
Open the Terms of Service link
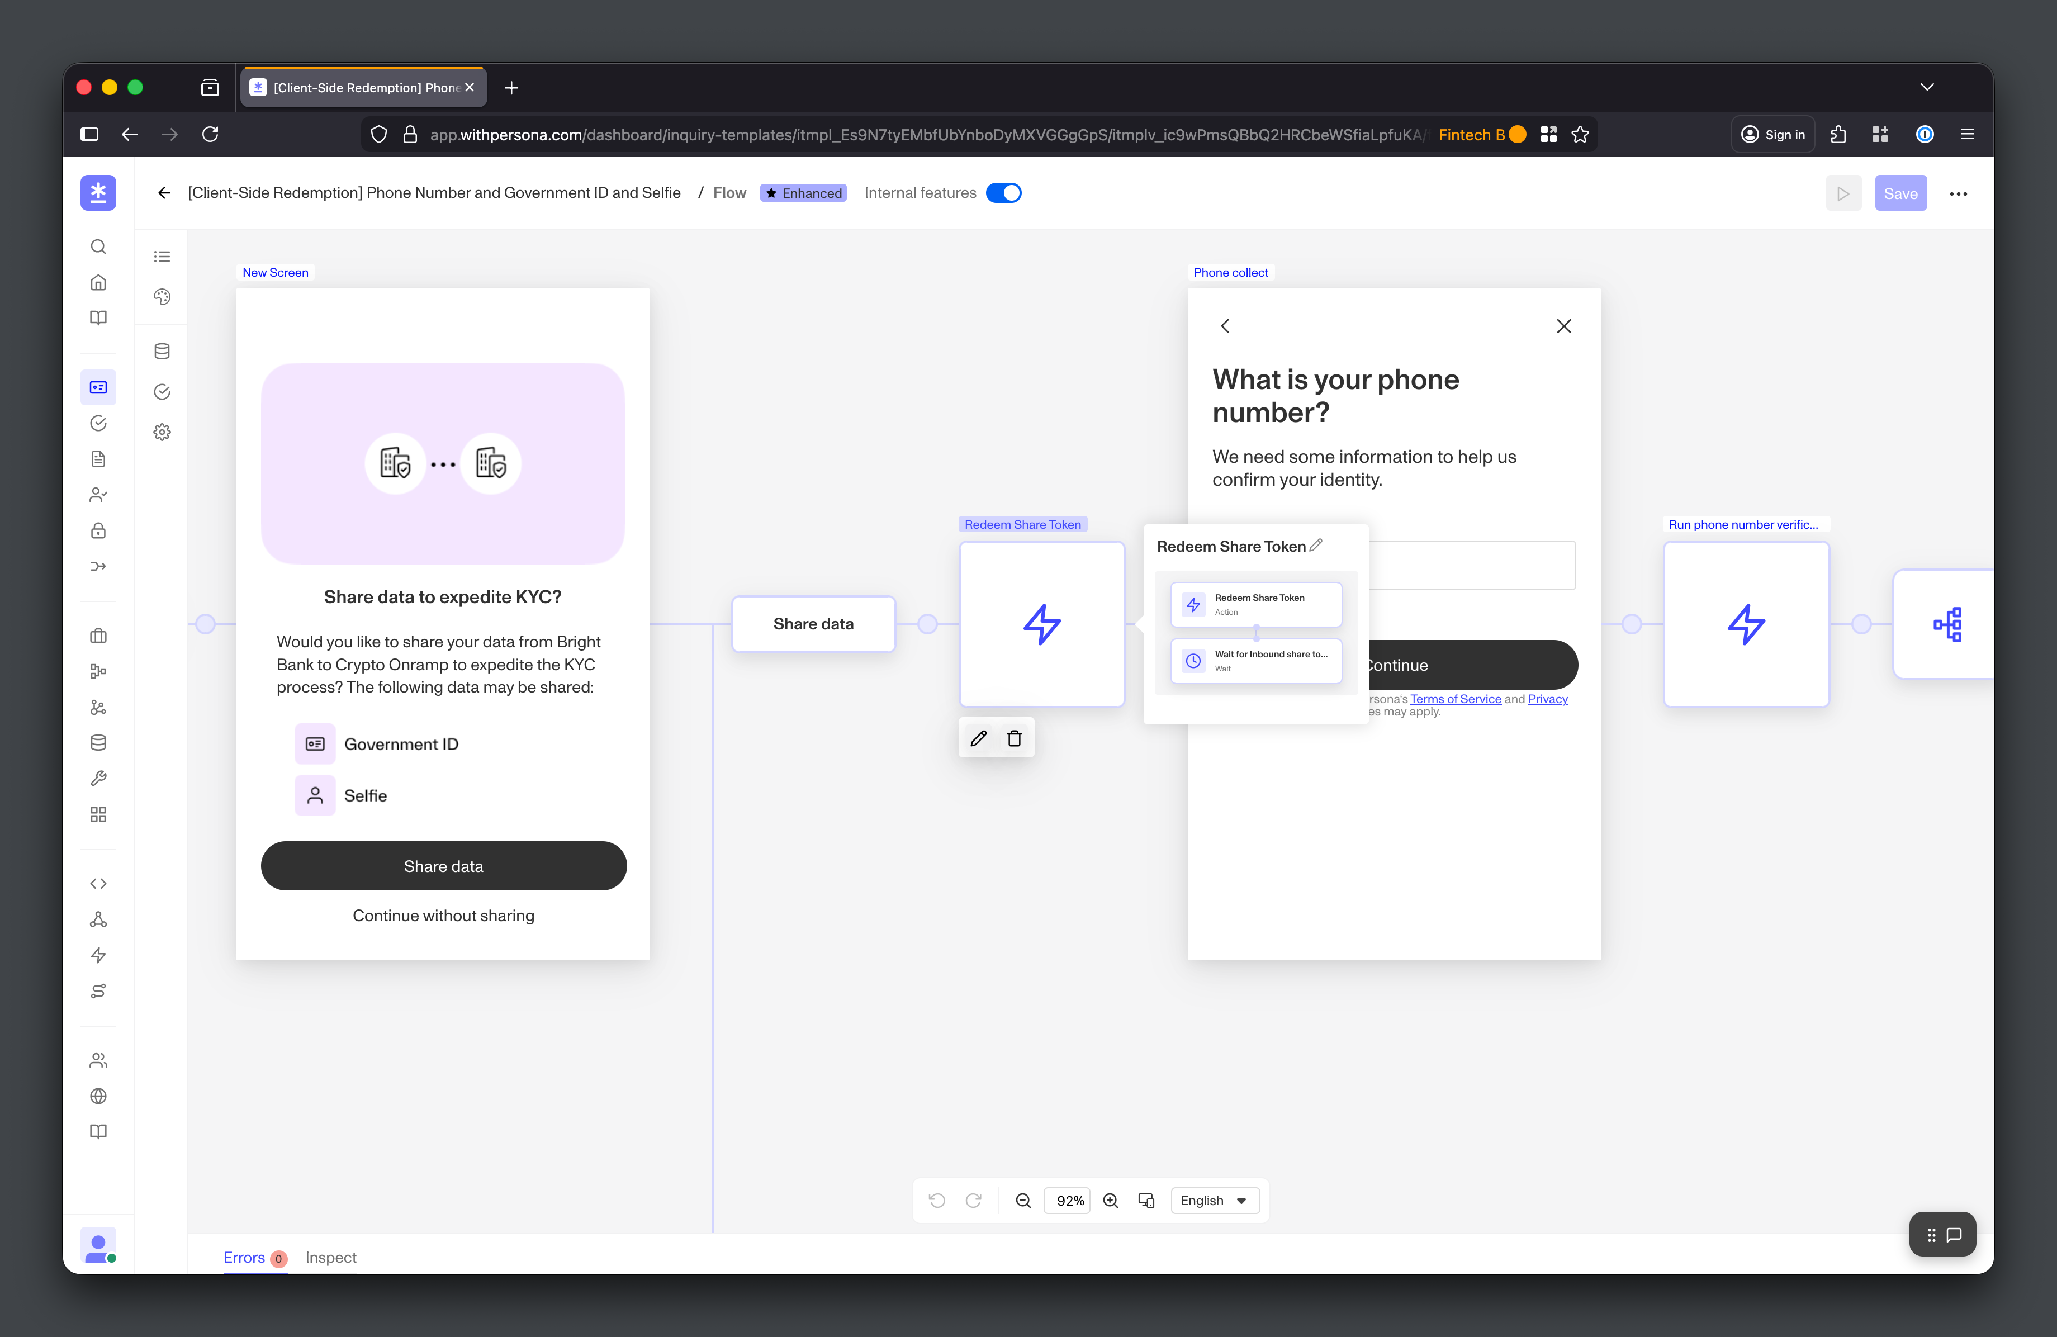(x=1456, y=698)
